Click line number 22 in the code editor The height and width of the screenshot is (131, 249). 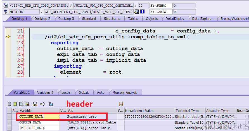pyautogui.click(x=20, y=37)
